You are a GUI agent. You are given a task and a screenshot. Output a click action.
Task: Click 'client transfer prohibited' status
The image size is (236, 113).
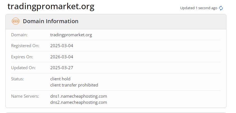(74, 85)
